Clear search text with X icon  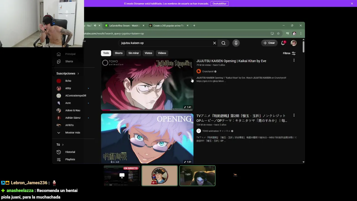pyautogui.click(x=214, y=43)
